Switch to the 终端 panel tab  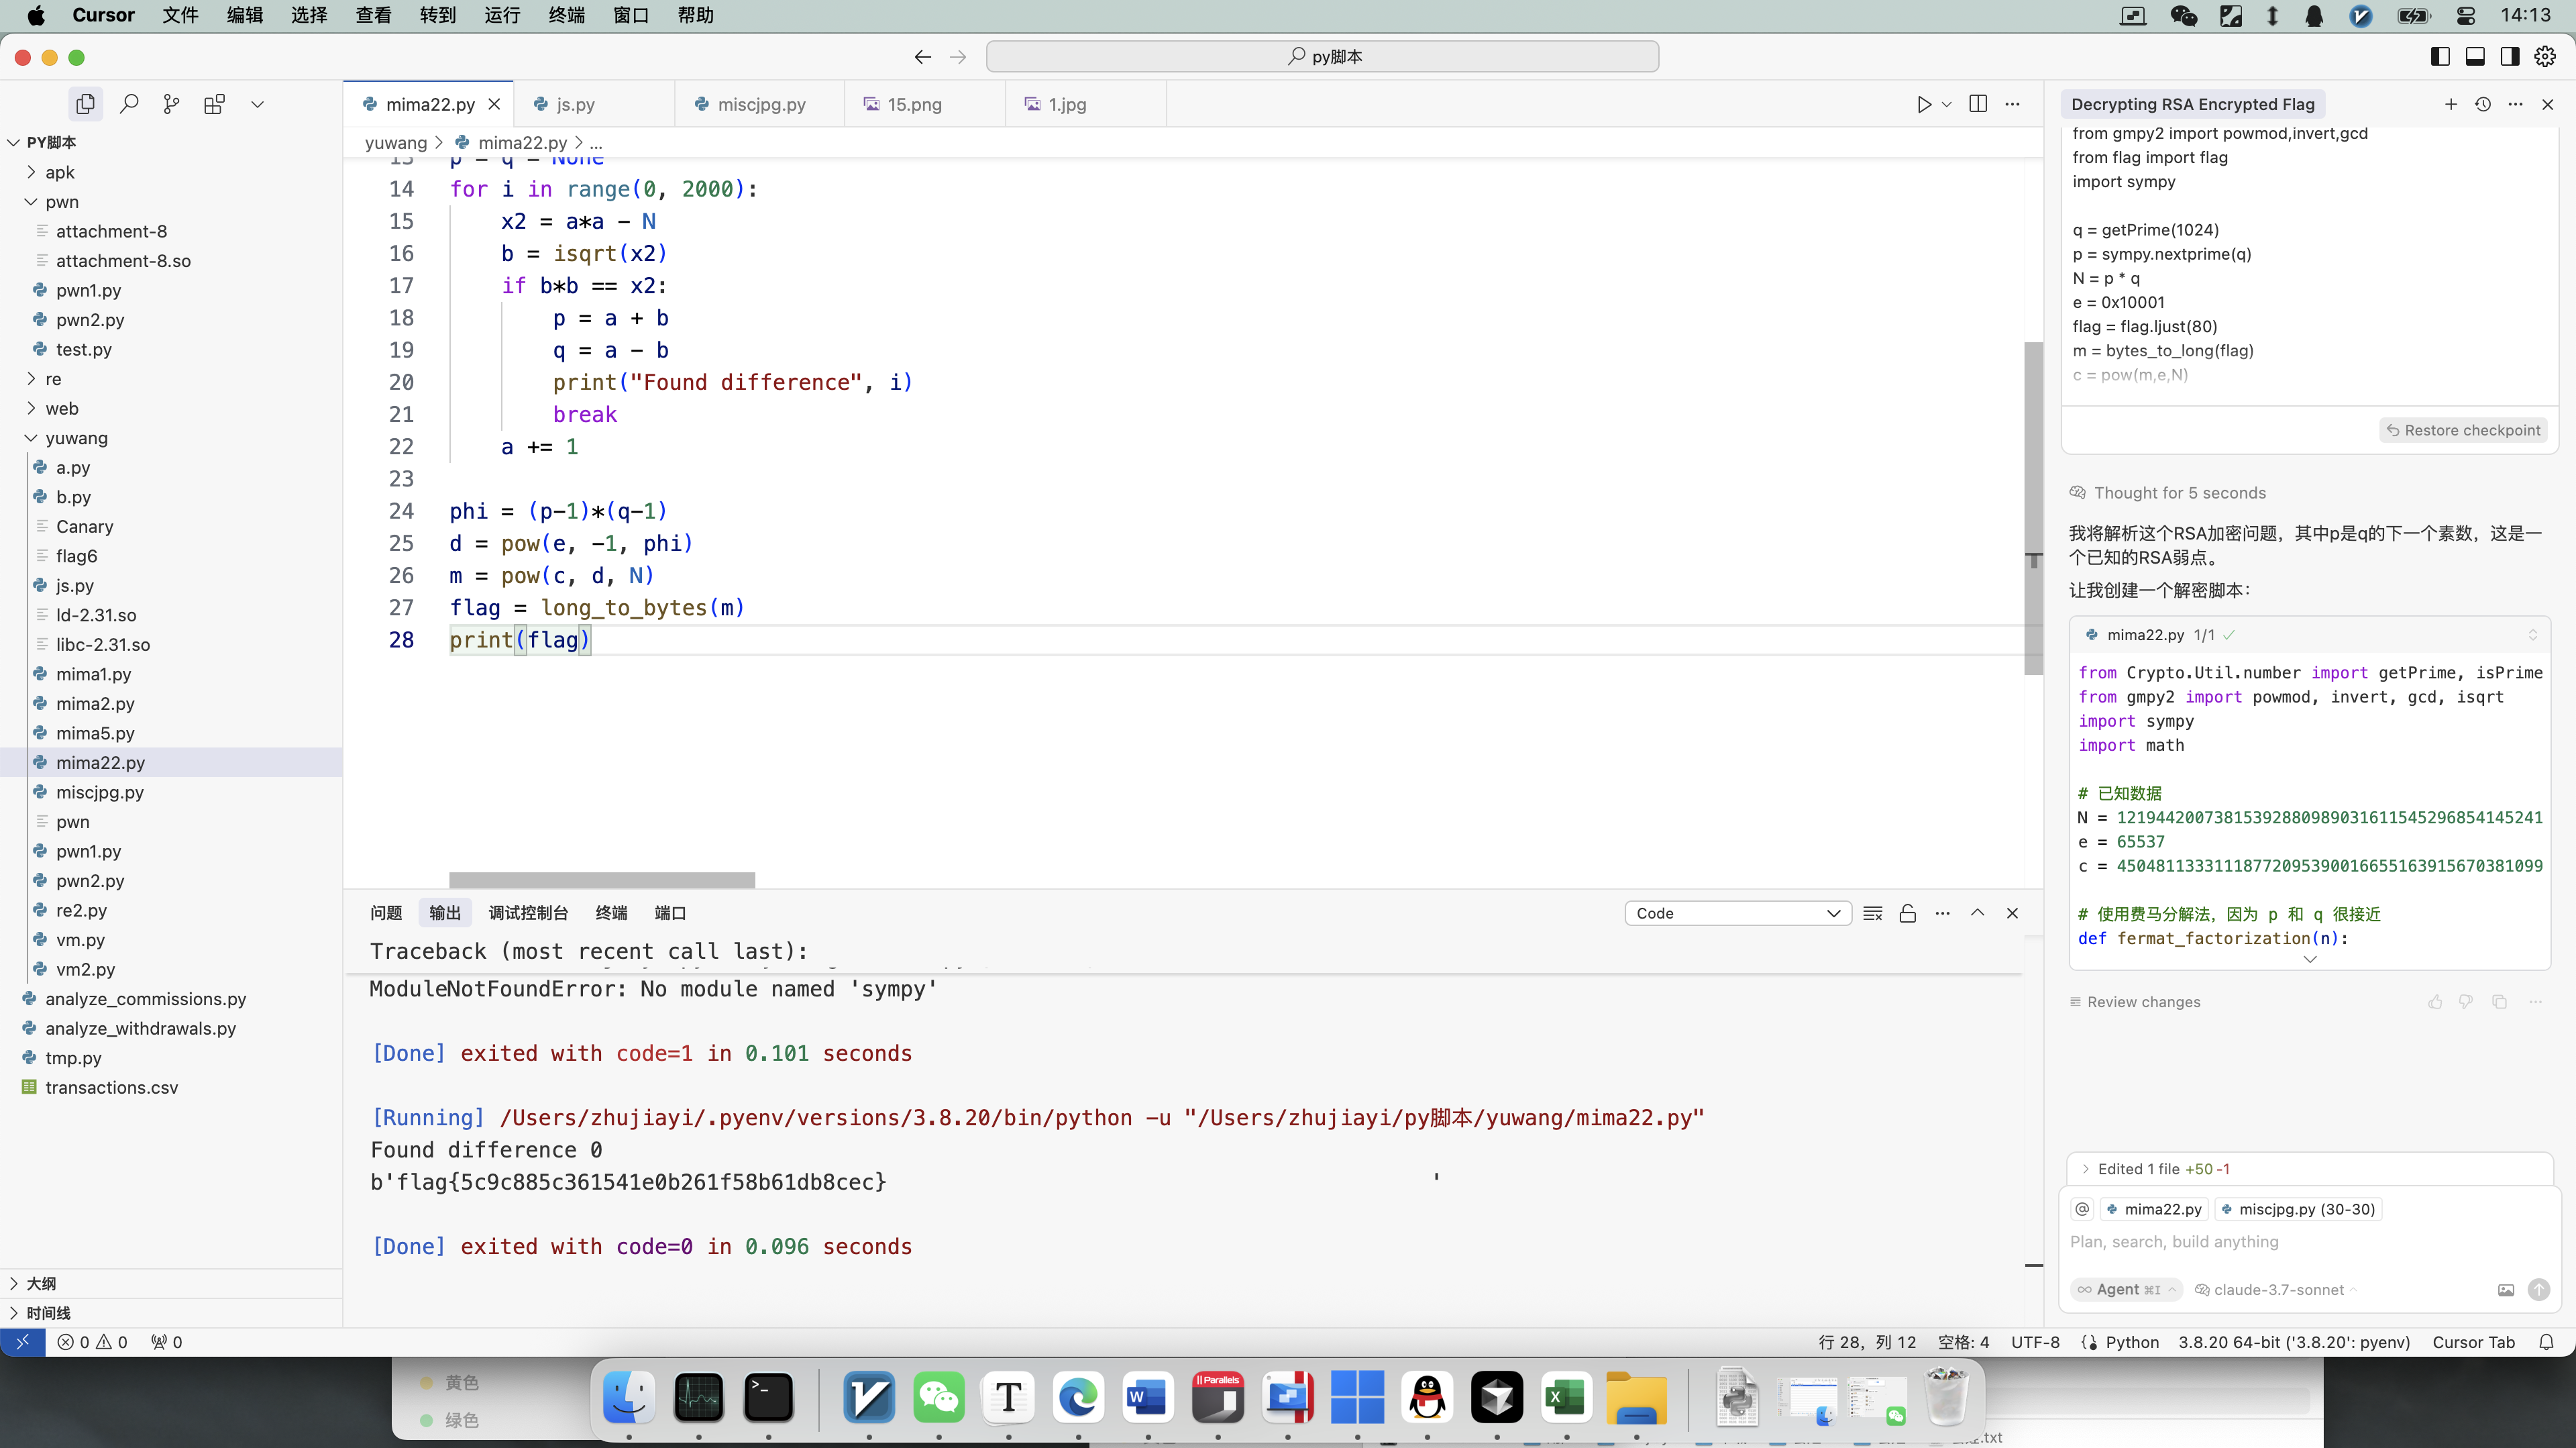[611, 913]
